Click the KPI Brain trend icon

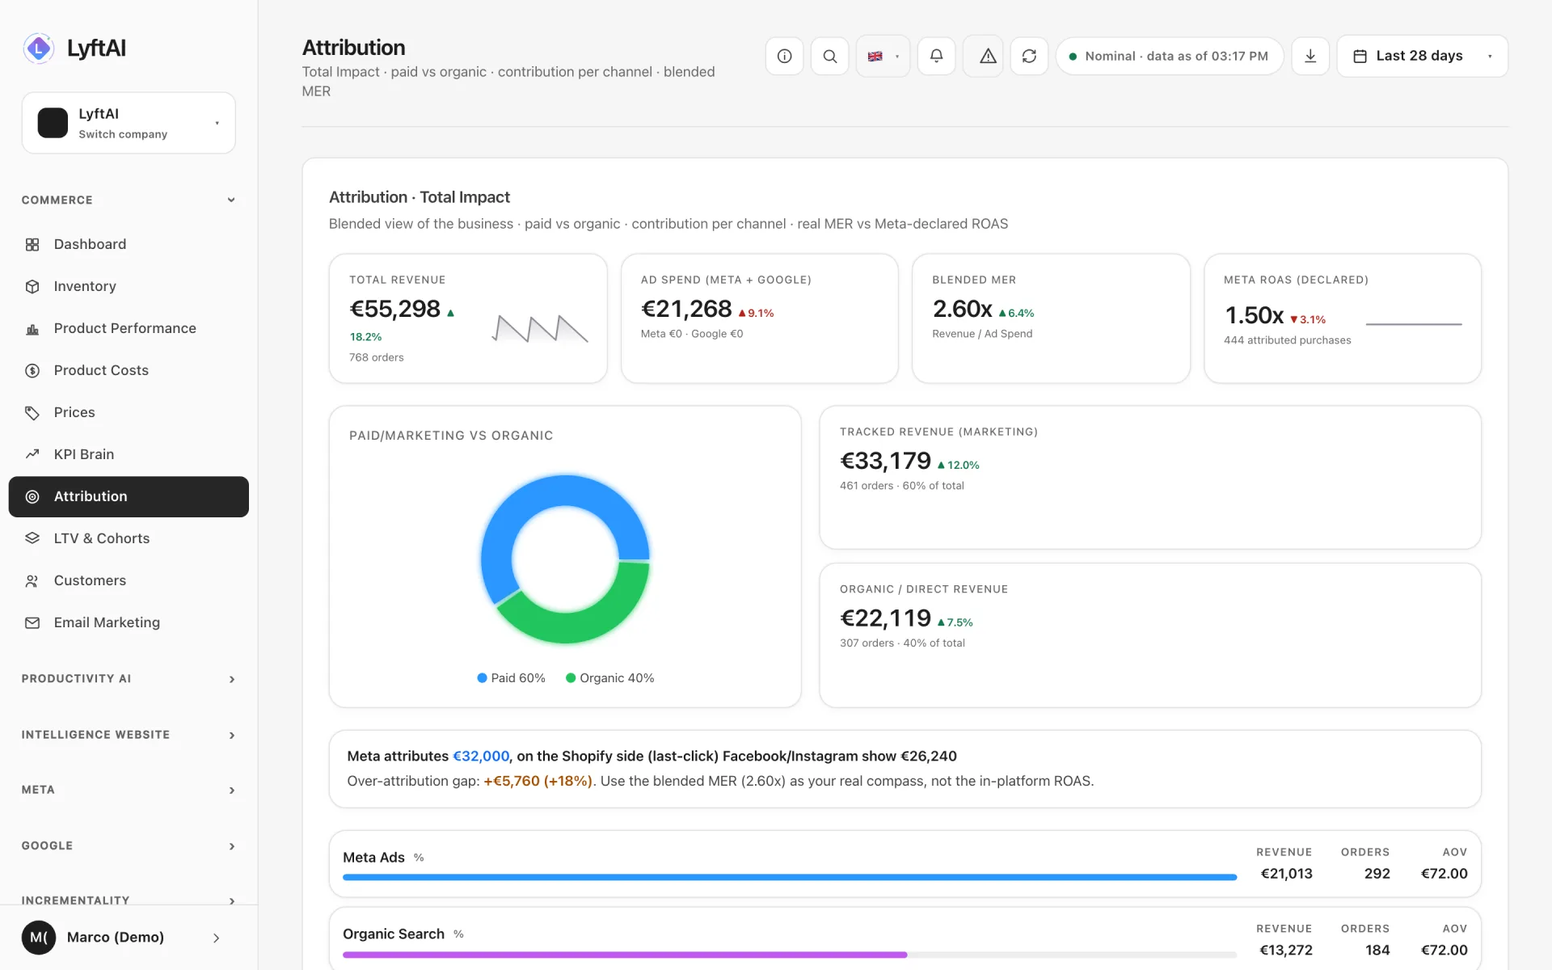click(32, 454)
